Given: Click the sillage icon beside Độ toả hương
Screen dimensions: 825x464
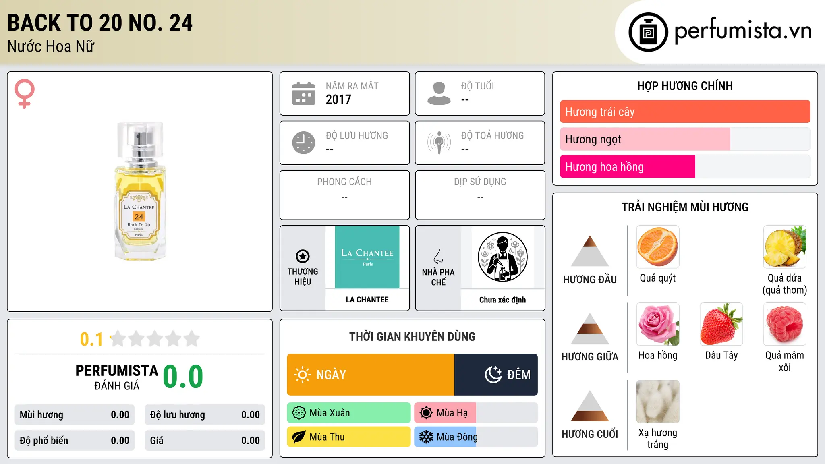Looking at the screenshot, I should tap(439, 143).
